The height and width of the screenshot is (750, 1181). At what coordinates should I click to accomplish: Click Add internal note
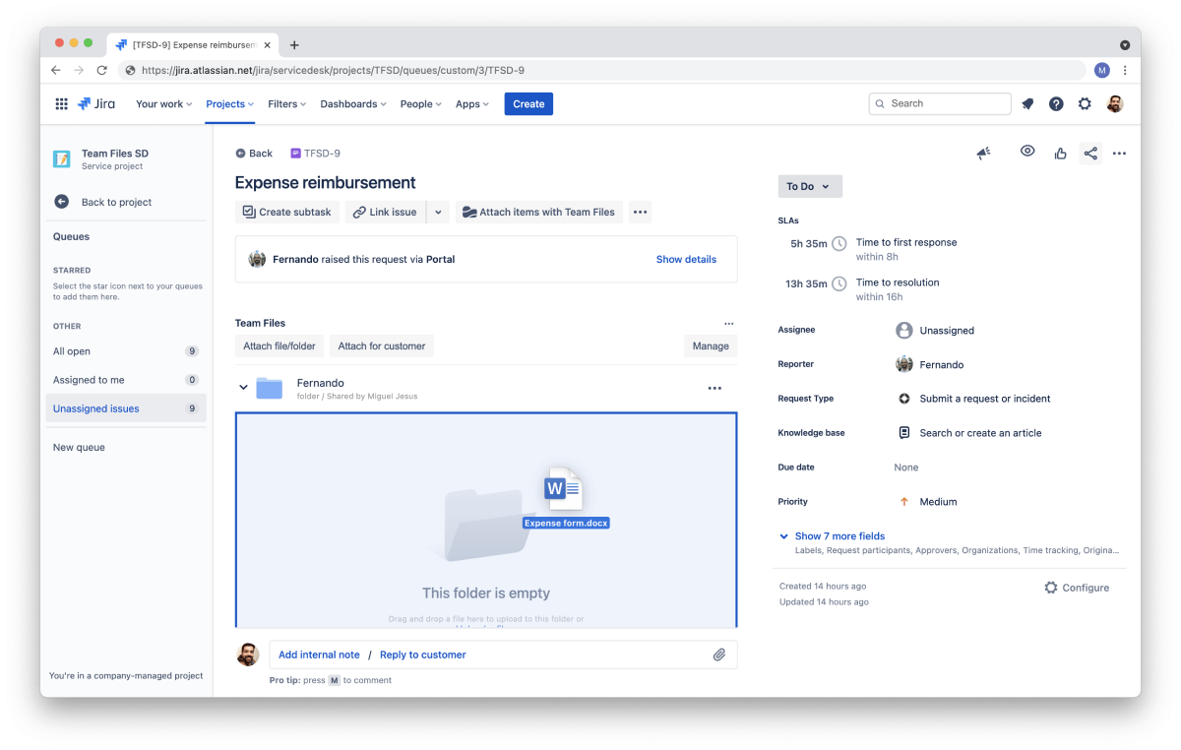click(319, 655)
